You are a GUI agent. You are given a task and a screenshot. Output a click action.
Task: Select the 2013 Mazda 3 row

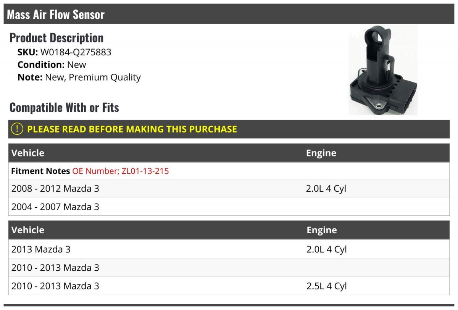pos(229,249)
